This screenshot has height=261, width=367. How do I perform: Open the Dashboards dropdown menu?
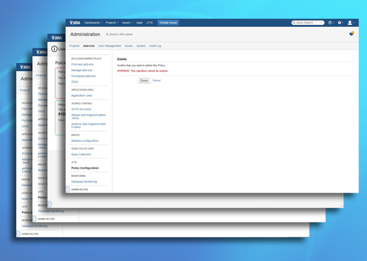click(93, 22)
